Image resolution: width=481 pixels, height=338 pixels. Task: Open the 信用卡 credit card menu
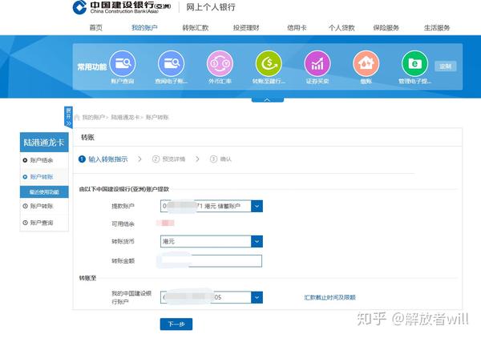click(x=297, y=28)
